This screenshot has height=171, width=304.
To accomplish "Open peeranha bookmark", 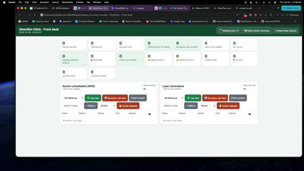I will pos(65,22).
